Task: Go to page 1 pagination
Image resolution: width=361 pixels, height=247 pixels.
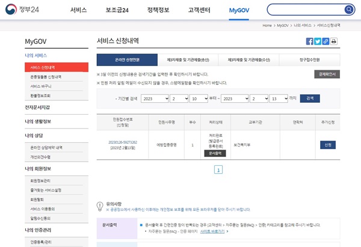Action: click(218, 169)
